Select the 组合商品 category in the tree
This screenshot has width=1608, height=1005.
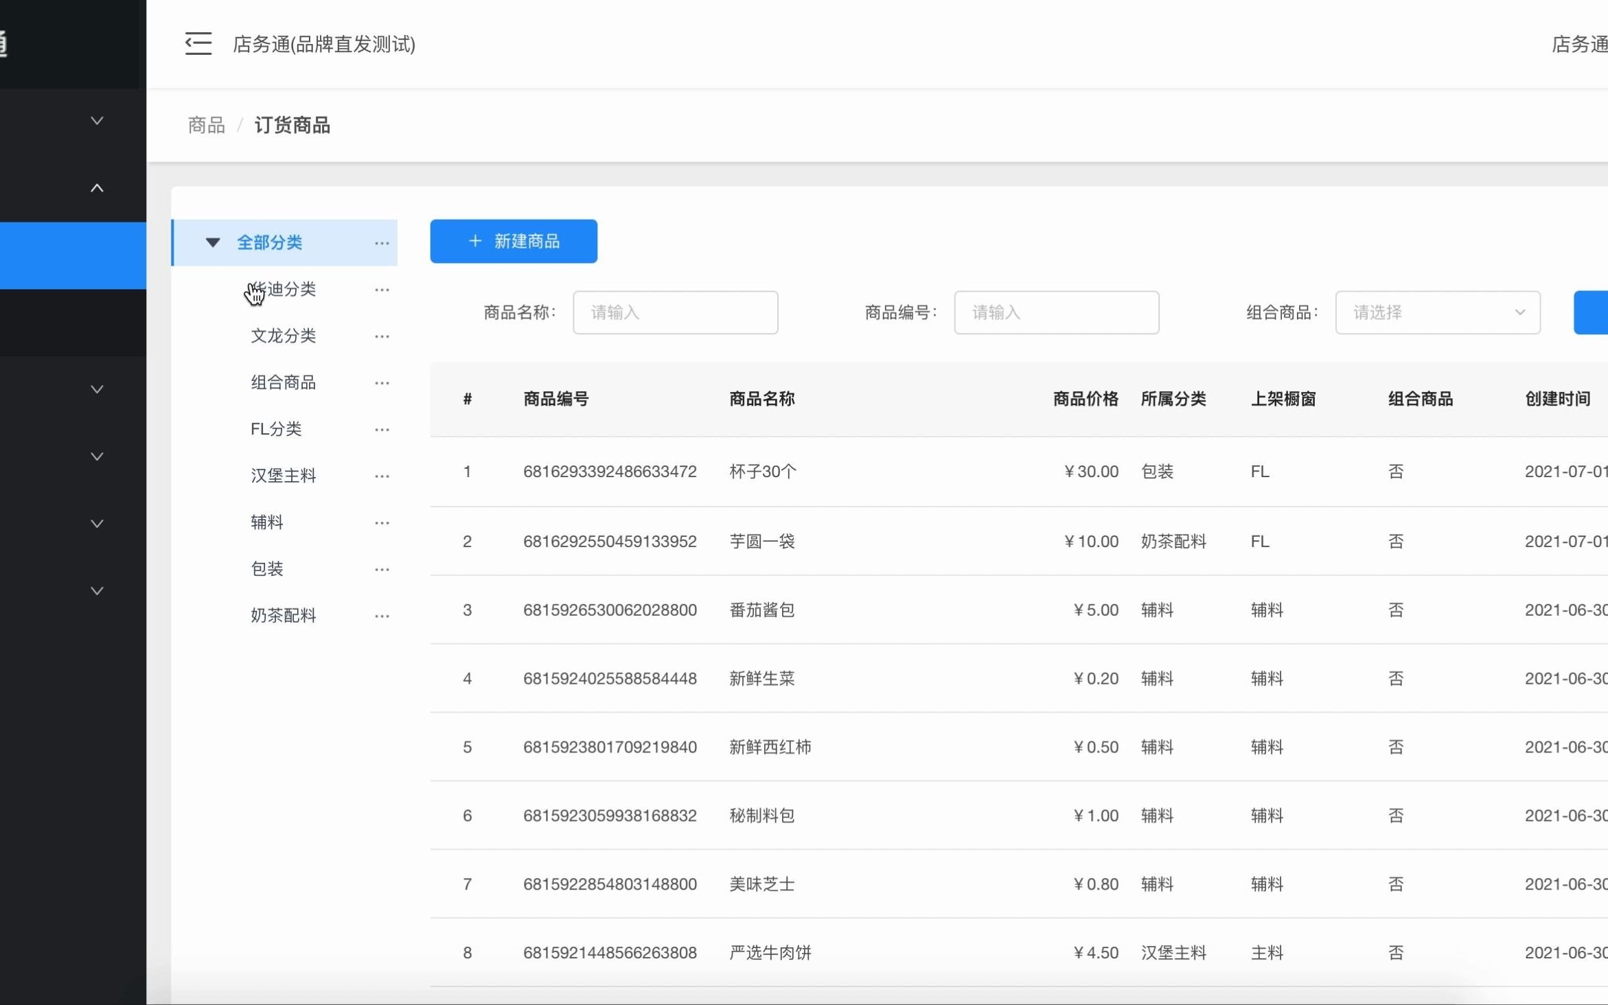tap(283, 382)
